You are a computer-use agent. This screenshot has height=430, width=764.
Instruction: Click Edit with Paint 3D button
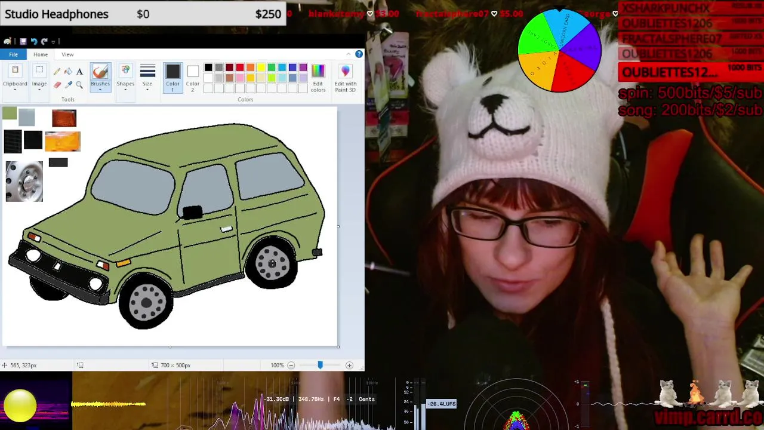coord(346,78)
